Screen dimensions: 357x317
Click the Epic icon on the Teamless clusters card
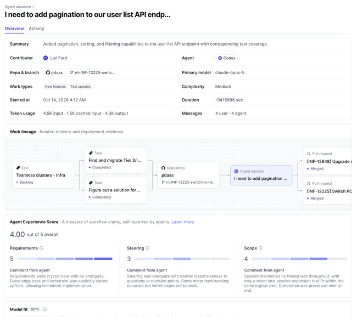18,168
